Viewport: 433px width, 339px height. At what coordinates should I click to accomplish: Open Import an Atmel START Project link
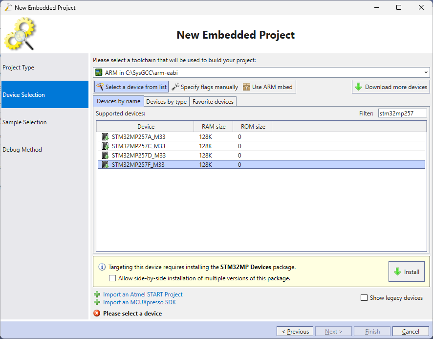143,294
